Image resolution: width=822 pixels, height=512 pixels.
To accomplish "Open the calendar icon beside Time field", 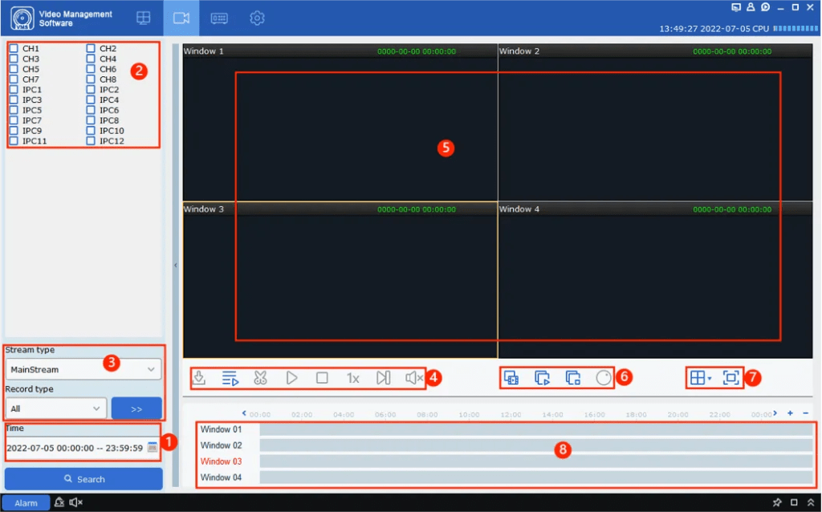I will pyautogui.click(x=153, y=447).
